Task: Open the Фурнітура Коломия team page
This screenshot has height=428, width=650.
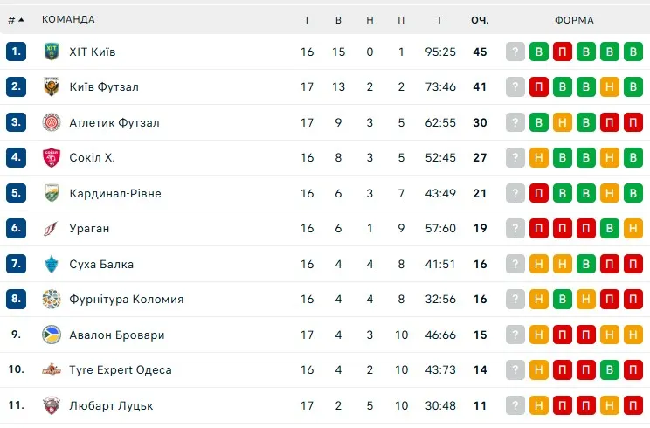Action: 126,300
